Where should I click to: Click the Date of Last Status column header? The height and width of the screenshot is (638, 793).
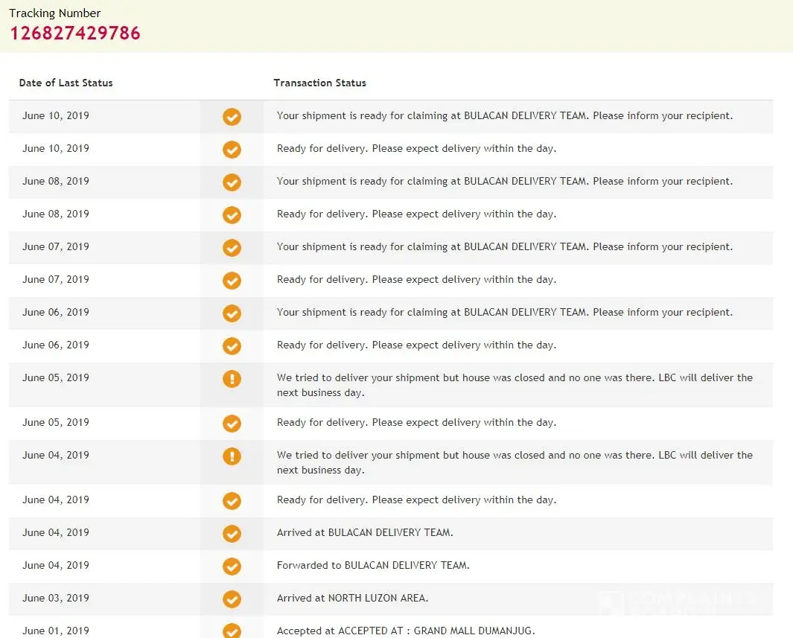(66, 83)
